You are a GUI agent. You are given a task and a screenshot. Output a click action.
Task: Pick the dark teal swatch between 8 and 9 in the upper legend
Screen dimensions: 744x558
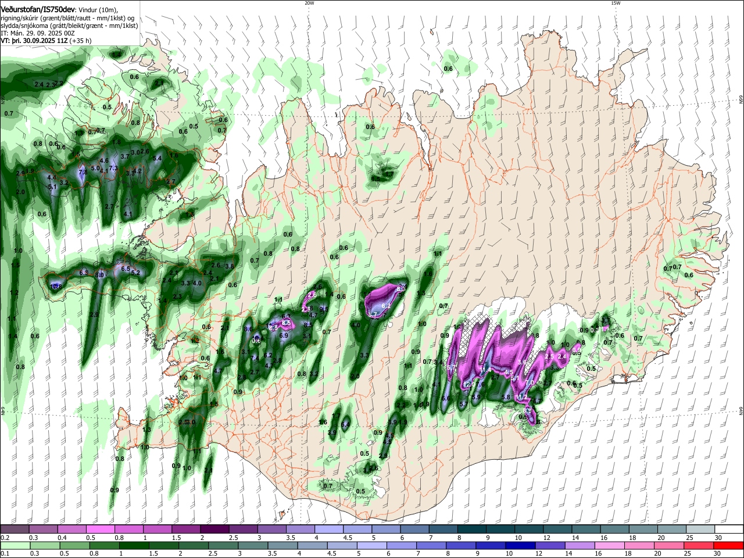coord(472,530)
